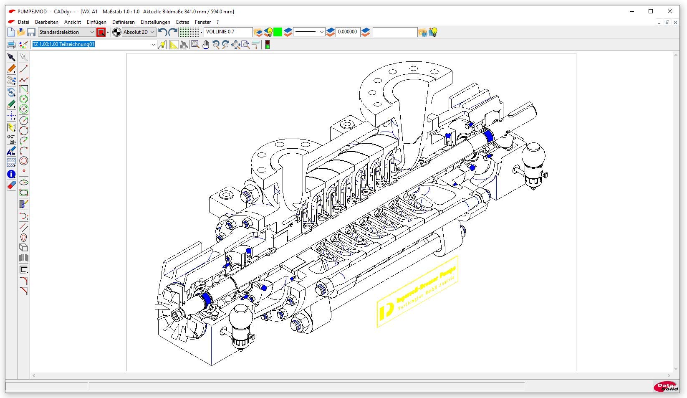Open the question mark help menu
The width and height of the screenshot is (687, 398).
pos(217,22)
